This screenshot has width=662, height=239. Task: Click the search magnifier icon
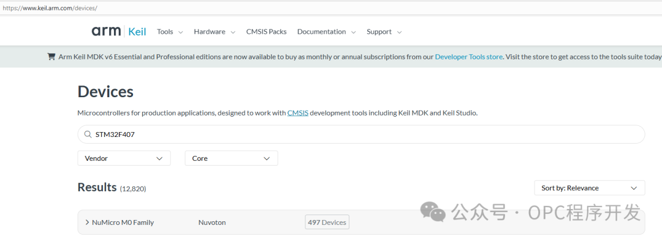(88, 134)
